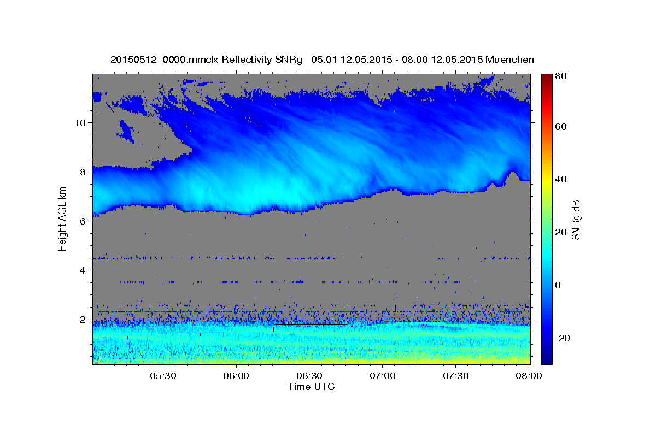The height and width of the screenshot is (437, 656).
Task: Click the "Muenchen" label in the title
Action: [509, 60]
